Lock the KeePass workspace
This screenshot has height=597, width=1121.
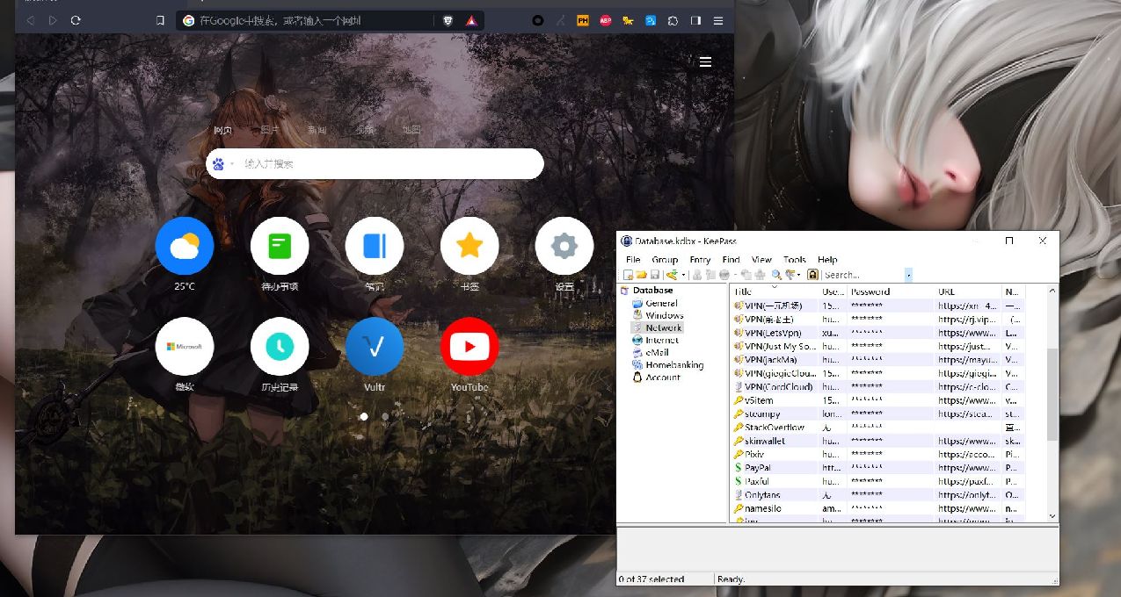(813, 275)
